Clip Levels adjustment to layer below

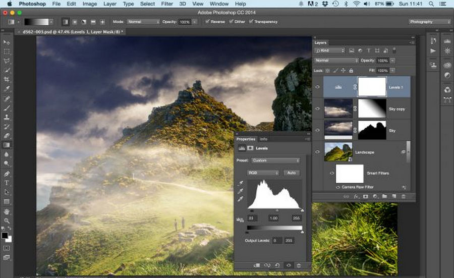pyautogui.click(x=257, y=265)
